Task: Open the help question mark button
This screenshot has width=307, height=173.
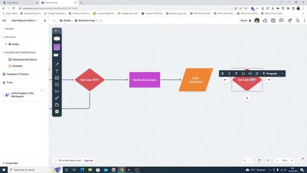Action: click(301, 161)
